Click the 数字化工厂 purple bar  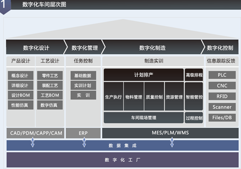pos(123,160)
